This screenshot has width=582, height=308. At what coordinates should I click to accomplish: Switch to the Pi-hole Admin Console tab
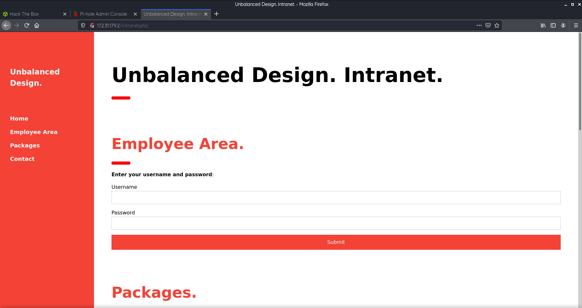pyautogui.click(x=103, y=14)
